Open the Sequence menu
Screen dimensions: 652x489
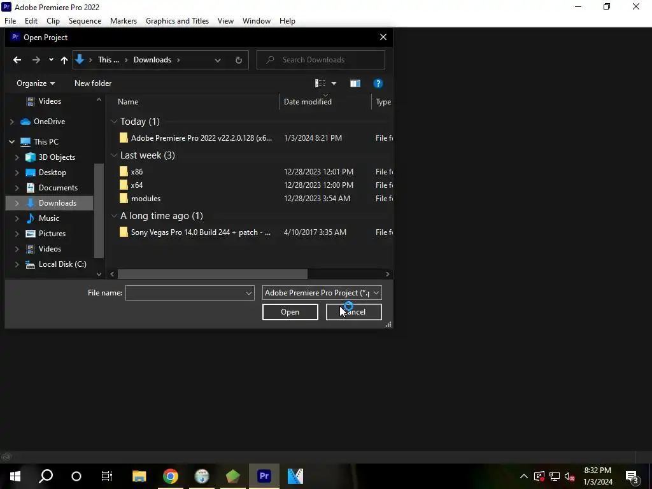click(x=85, y=21)
